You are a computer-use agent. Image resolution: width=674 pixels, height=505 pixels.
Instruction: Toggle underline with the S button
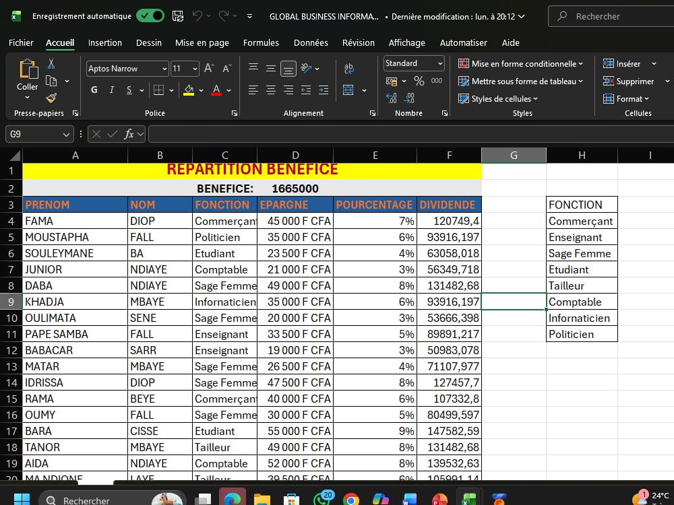coord(129,90)
